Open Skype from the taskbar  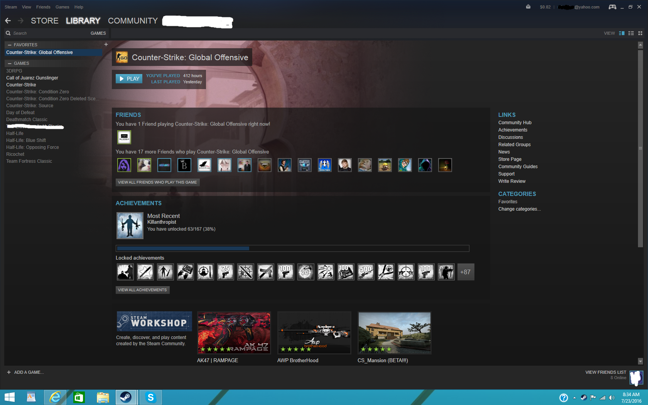coord(151,397)
